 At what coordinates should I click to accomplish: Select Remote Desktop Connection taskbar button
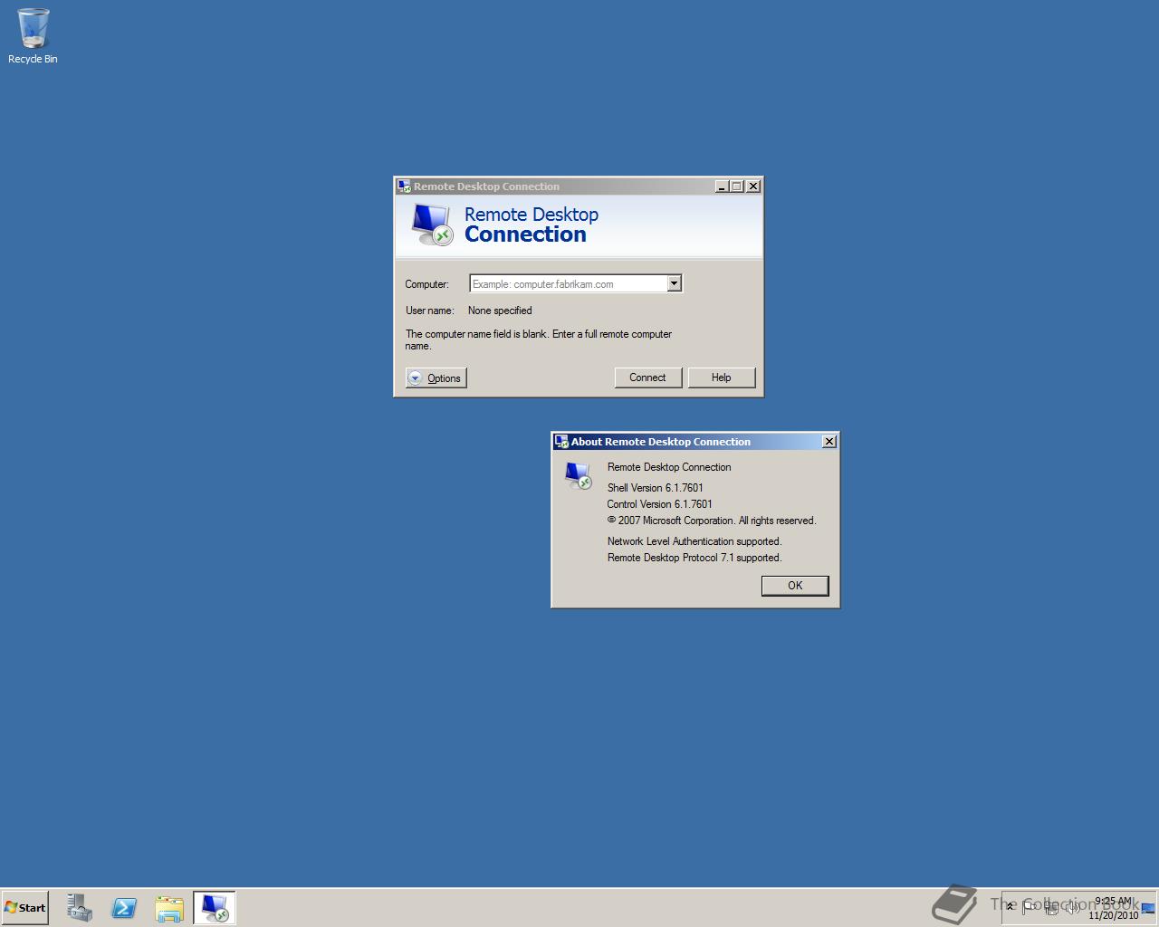215,908
